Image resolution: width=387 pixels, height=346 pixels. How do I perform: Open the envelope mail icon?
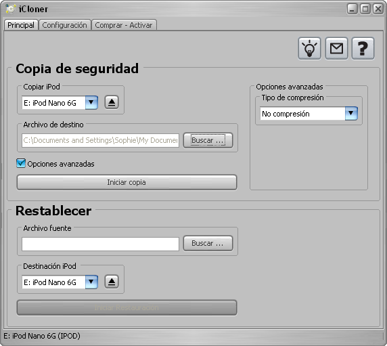pyautogui.click(x=336, y=48)
